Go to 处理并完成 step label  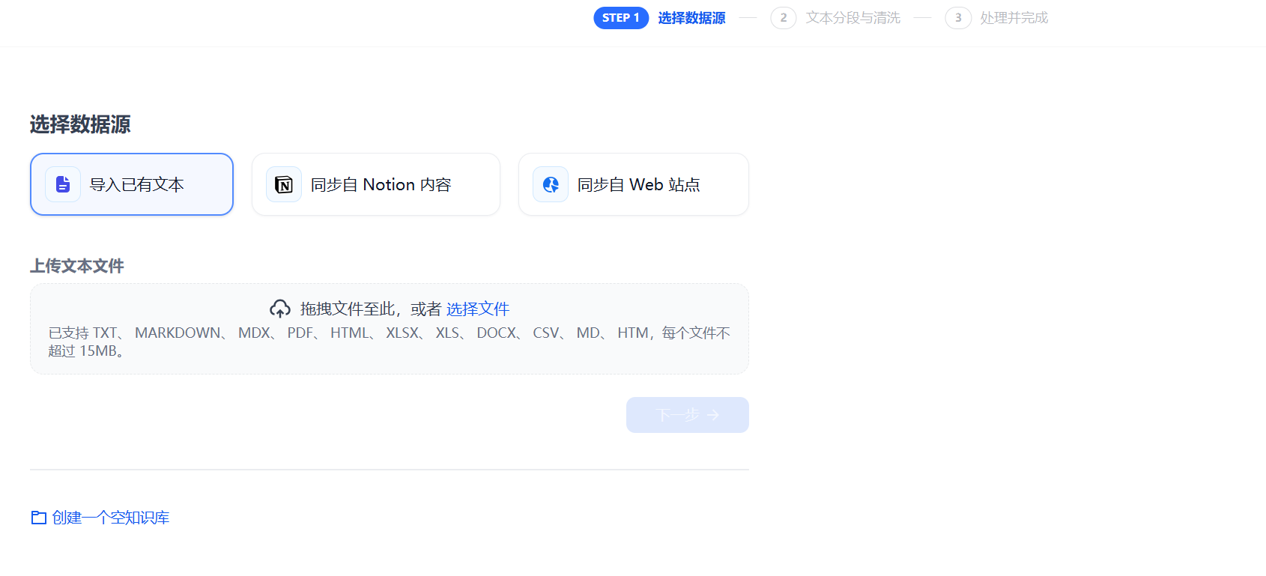point(1014,18)
